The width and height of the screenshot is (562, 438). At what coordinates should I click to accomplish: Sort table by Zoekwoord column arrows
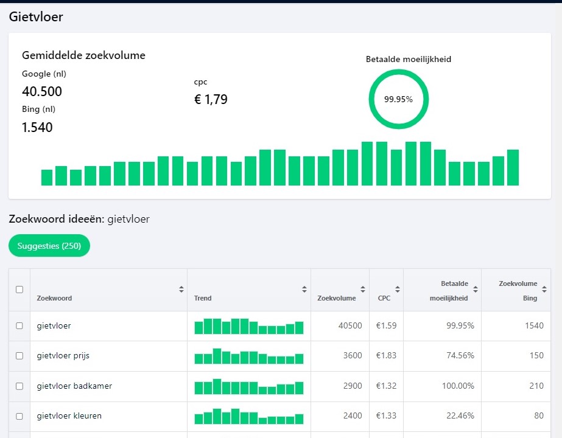181,290
